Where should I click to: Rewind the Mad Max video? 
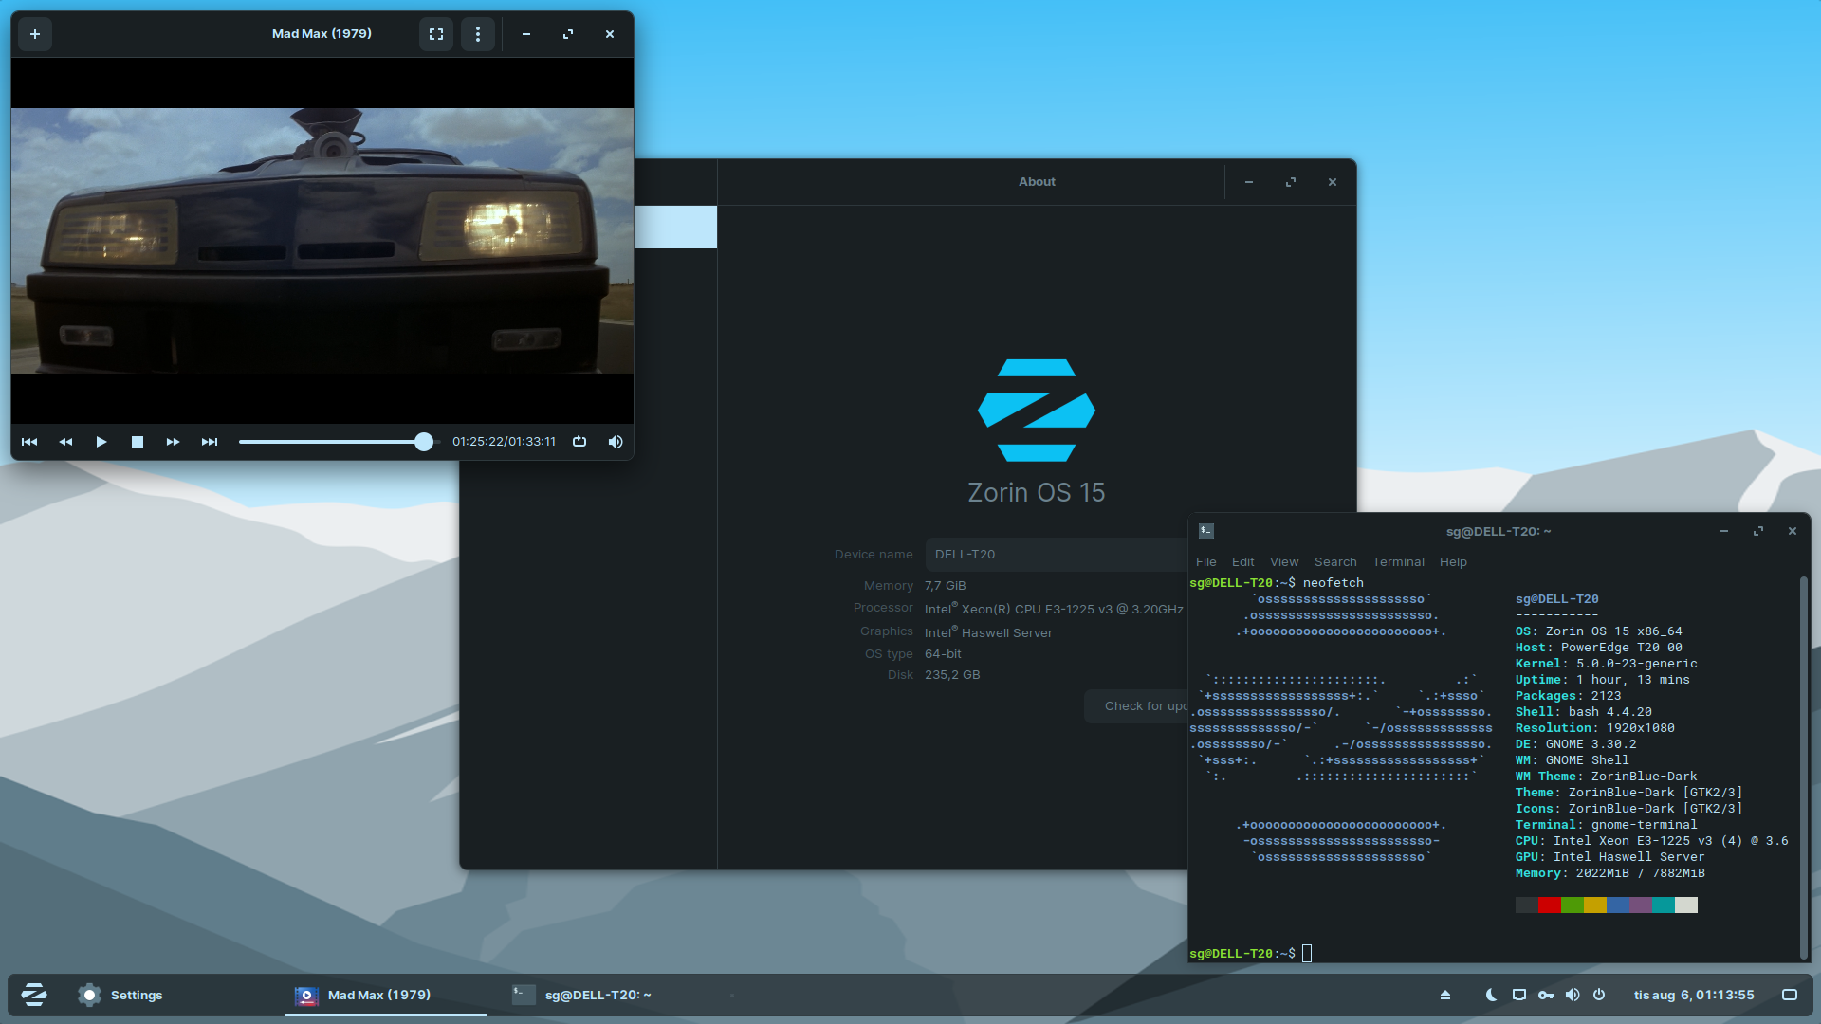coord(65,442)
